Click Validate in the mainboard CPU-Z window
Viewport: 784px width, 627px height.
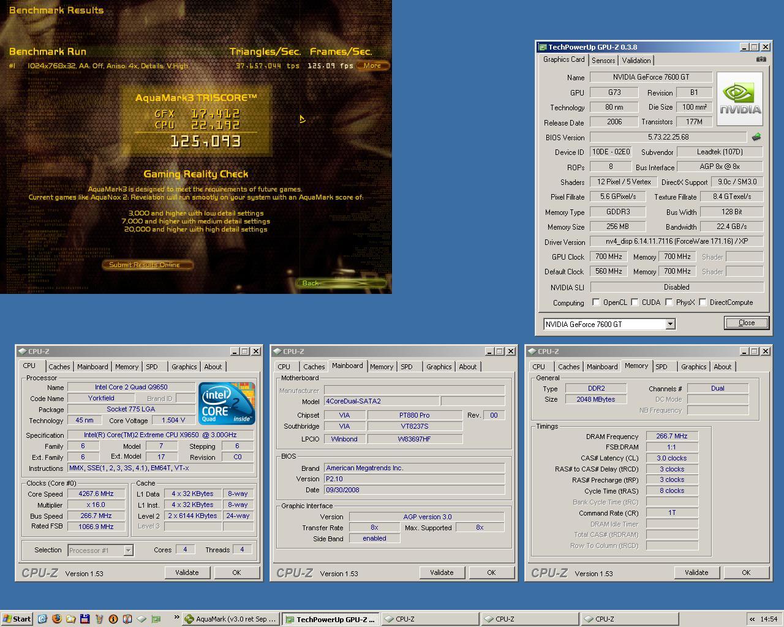(442, 573)
